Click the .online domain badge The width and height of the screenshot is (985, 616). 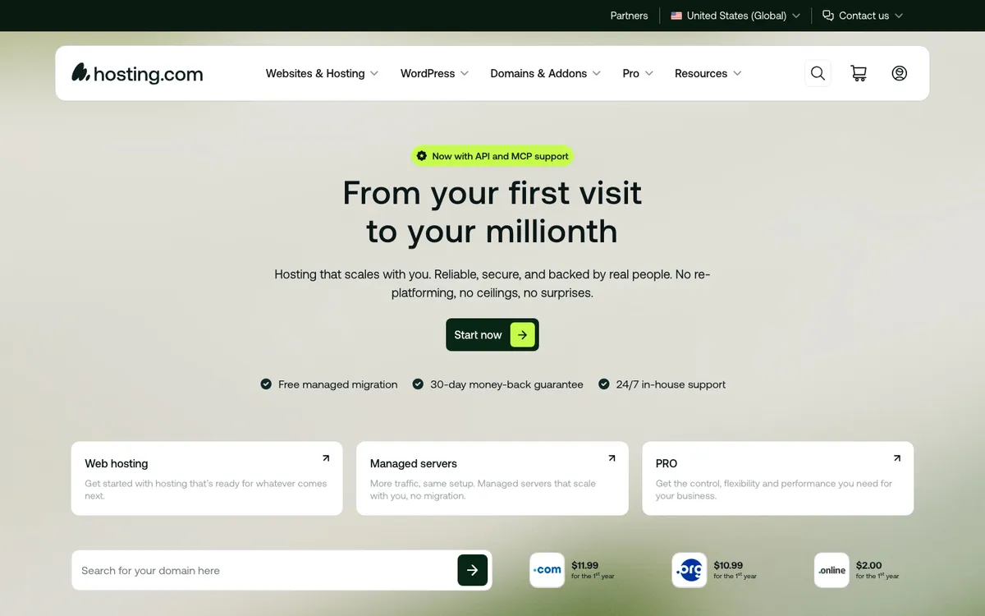[832, 570]
